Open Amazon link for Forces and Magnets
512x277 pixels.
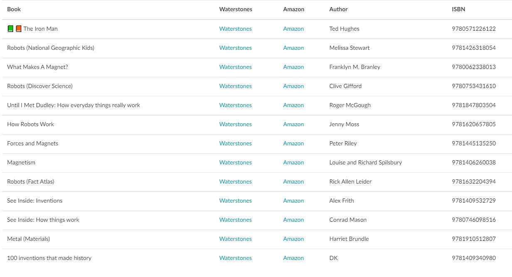pyautogui.click(x=293, y=143)
